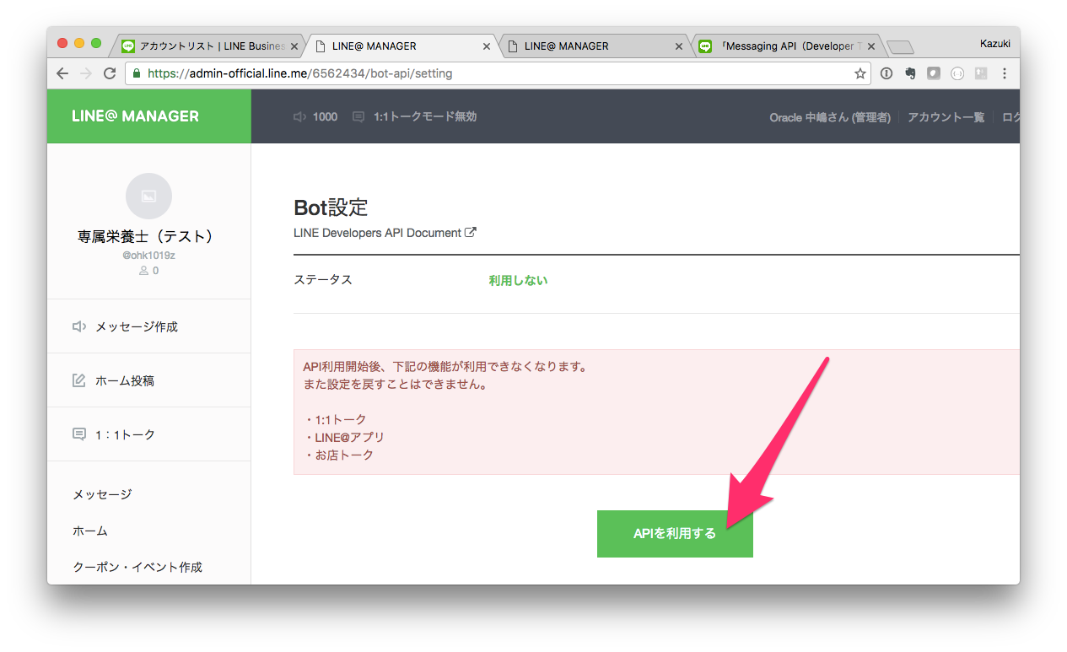
Task: Open メッセージ作成 in the sidebar
Action: coord(137,326)
